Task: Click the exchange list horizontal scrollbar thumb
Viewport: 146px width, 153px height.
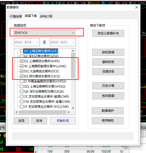Action: (42, 112)
